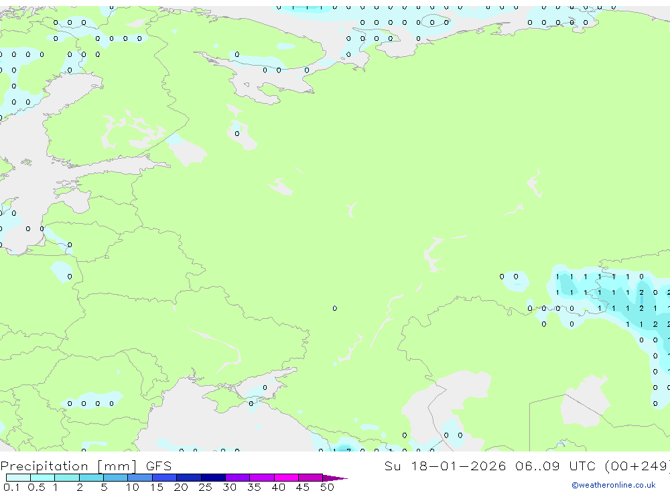
Task: Click the '35' legend scale label
Action: [x=254, y=487]
